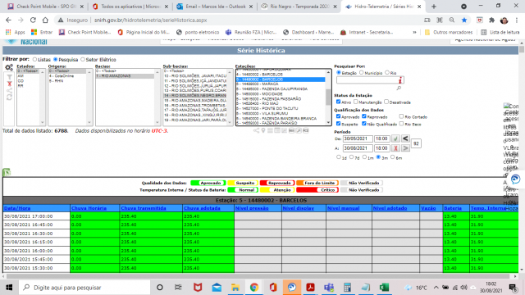
Task: Open Chrome extensions puzzle icon
Action: 491,20
